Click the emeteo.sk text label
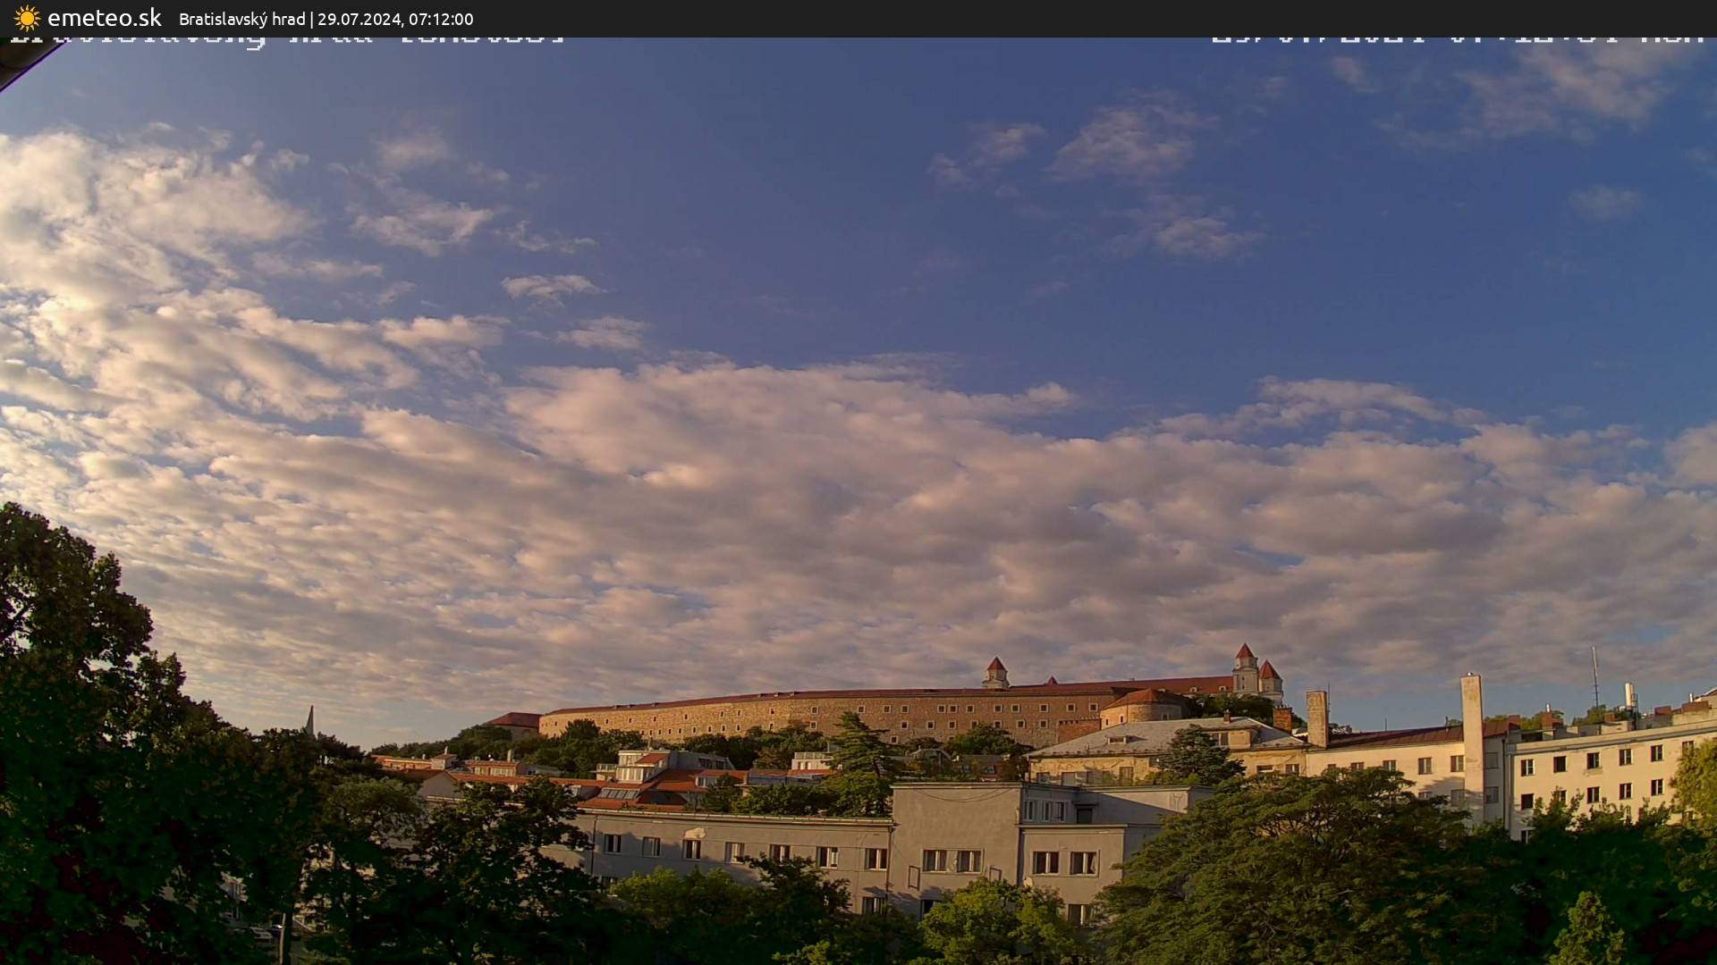Screen dimensions: 1717x965 (103, 16)
